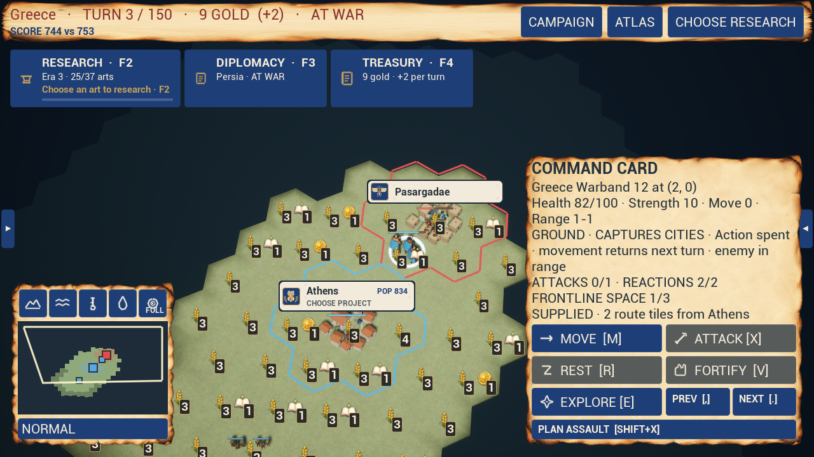
Task: Open the Treasury F4 panel
Action: [x=402, y=78]
